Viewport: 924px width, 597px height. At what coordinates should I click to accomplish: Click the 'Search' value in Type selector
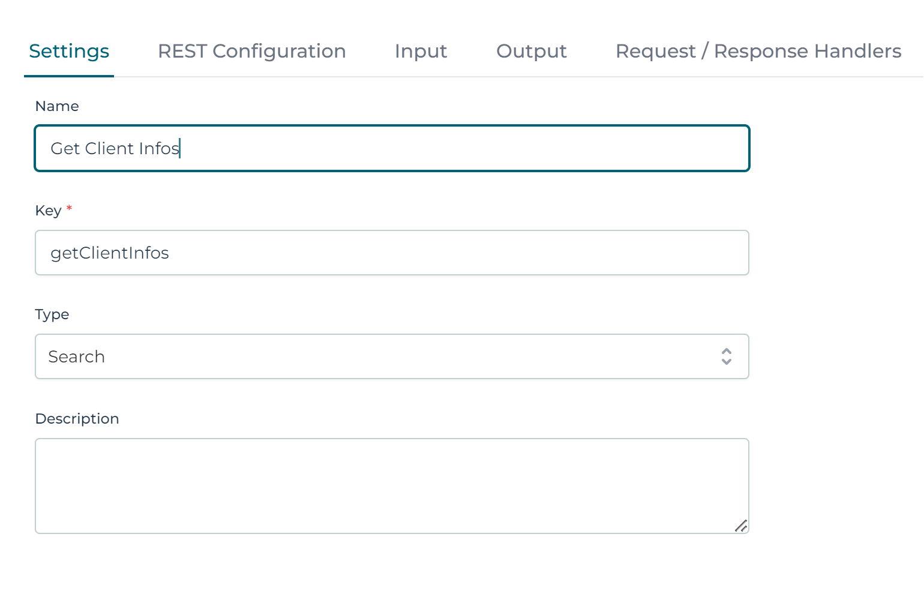click(x=76, y=356)
